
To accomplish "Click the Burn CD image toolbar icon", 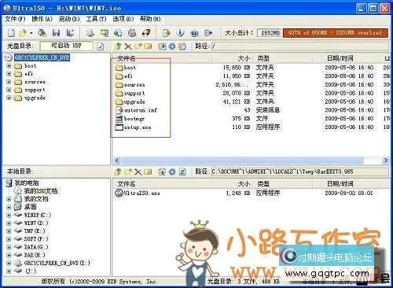I will tap(146, 33).
